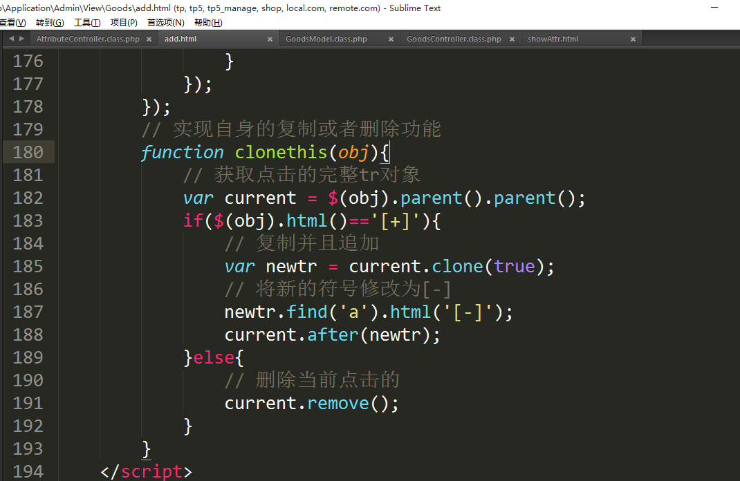Open the 工具(T) menu
This screenshot has height=481, width=740.
coord(87,23)
